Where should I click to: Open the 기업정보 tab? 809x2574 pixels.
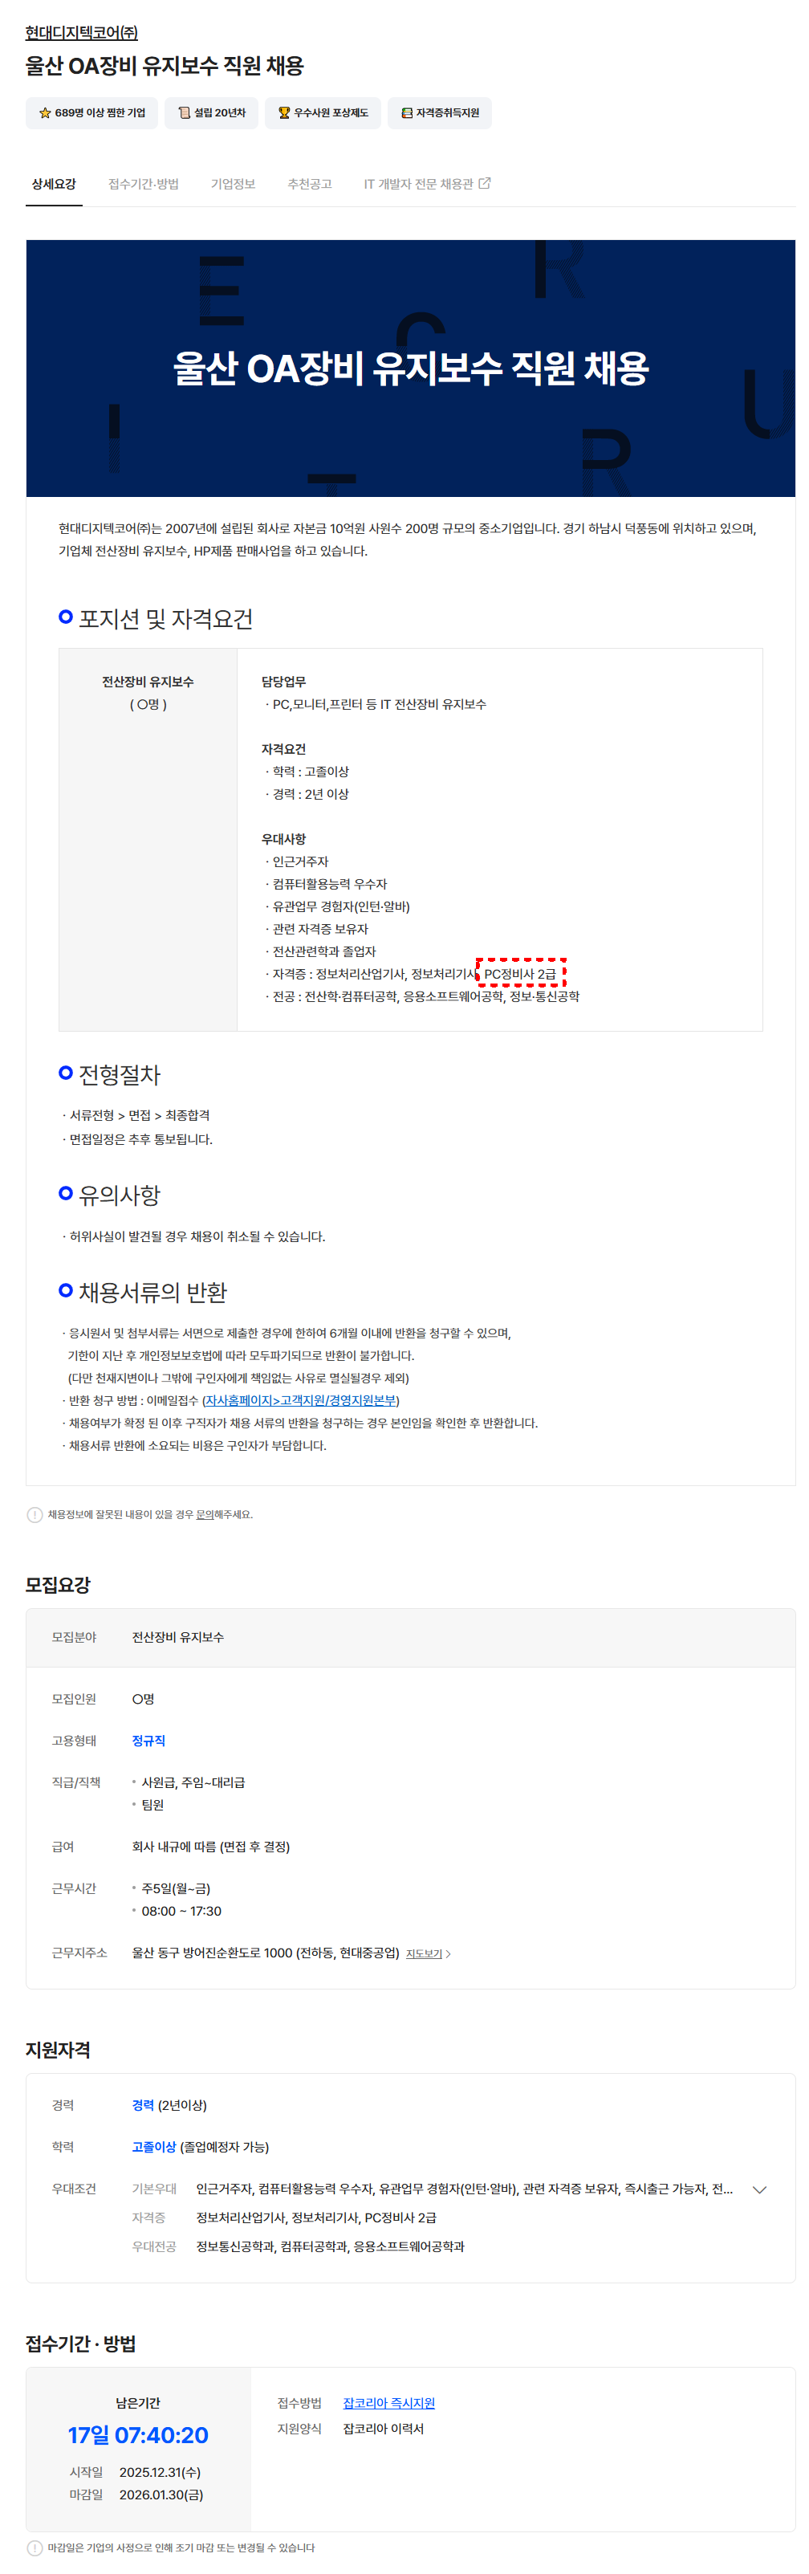233,184
